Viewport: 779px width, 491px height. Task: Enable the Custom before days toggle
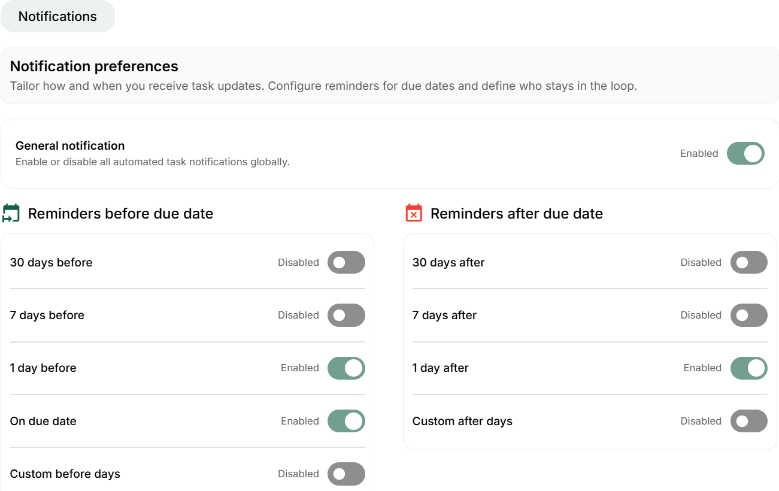[346, 474]
